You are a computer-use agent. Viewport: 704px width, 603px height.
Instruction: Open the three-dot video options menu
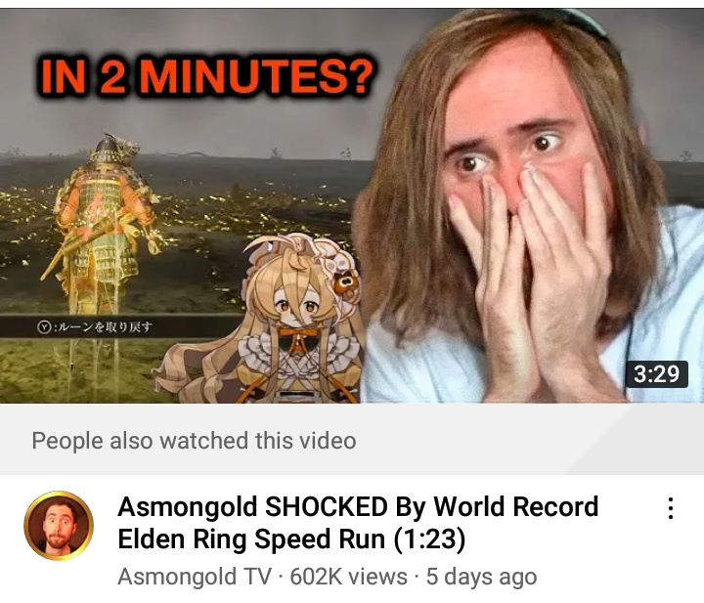pyautogui.click(x=671, y=508)
